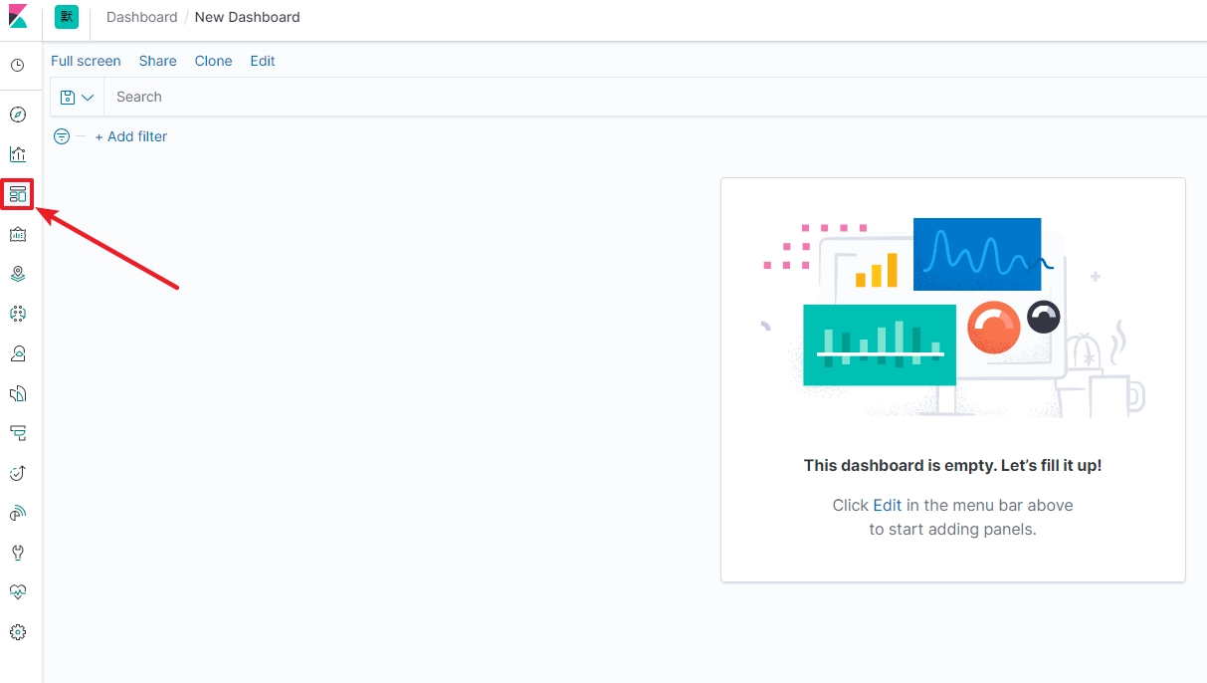
Task: Open Machine Learning from the sidebar
Action: click(x=18, y=314)
